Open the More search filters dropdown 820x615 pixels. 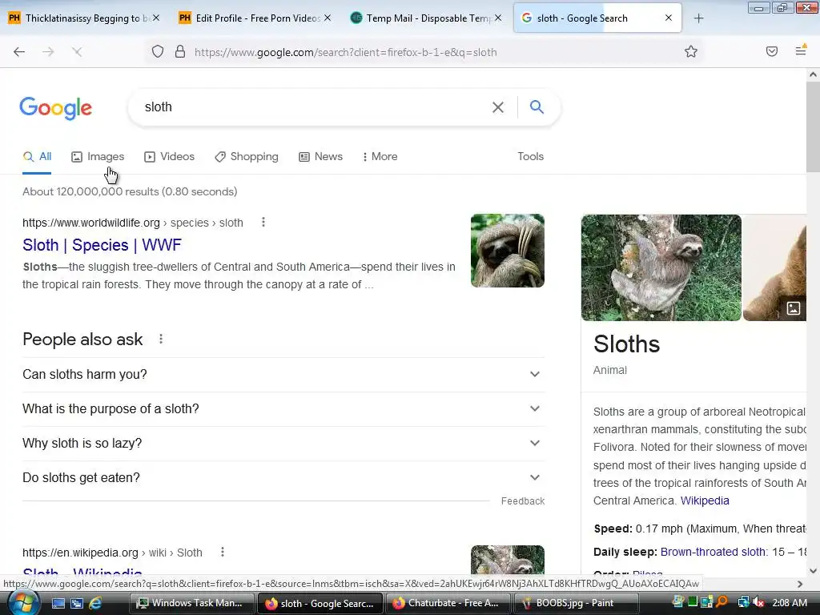(380, 156)
